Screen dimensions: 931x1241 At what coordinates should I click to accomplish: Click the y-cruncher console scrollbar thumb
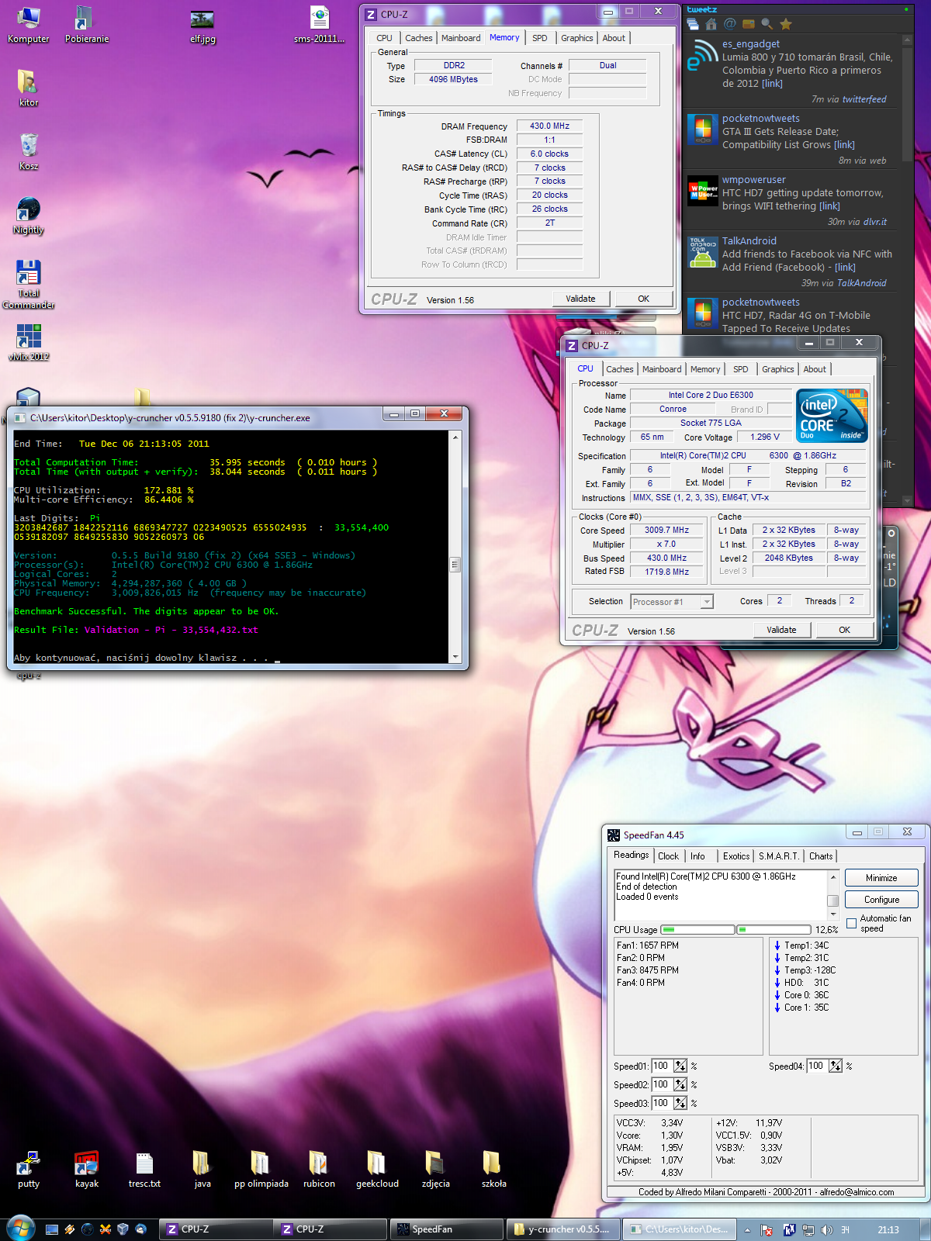[x=455, y=564]
